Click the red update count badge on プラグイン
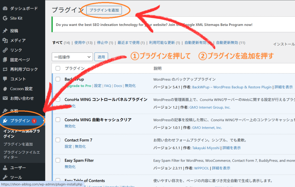 [34, 121]
